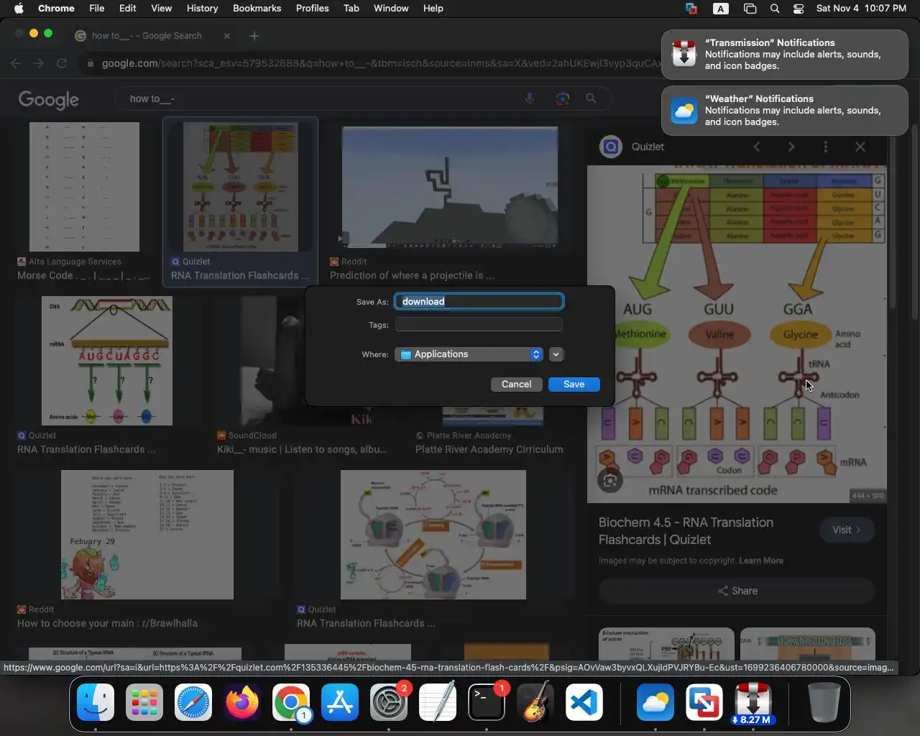Cancel the save dialog

point(516,385)
